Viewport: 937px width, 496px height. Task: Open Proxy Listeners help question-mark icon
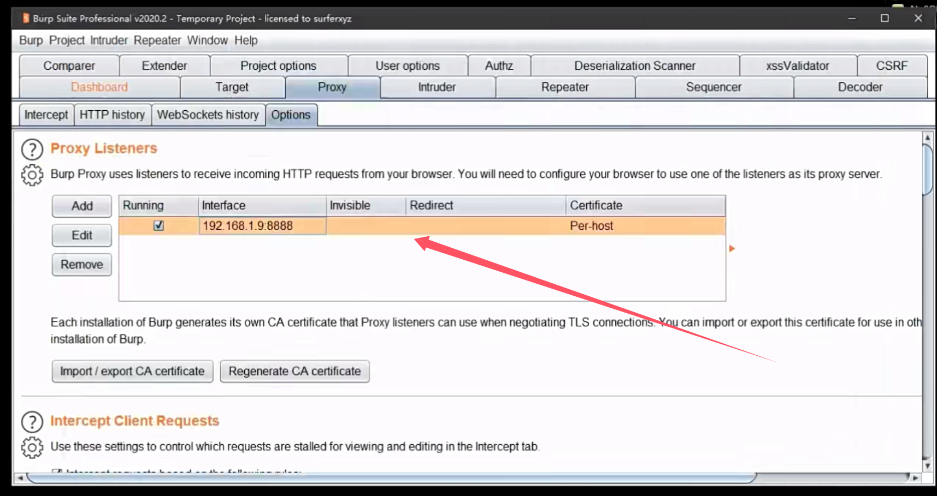point(32,150)
